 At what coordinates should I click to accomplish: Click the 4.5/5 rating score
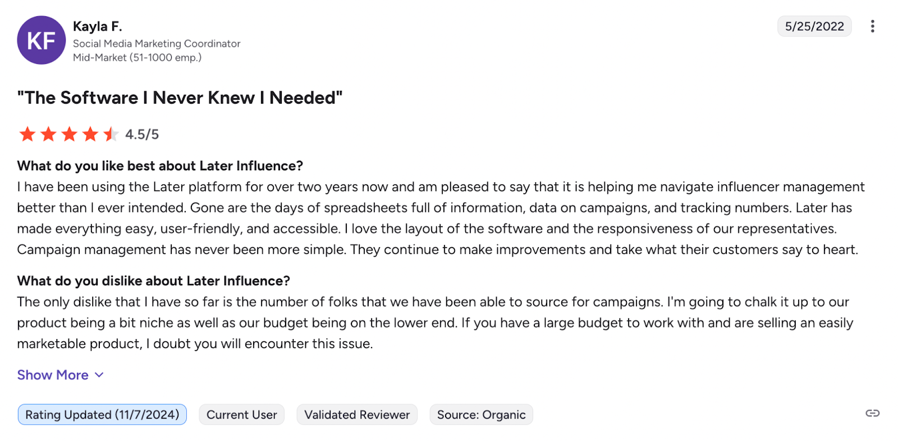coord(142,134)
